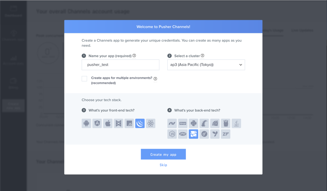Select Android as the front-end tech
The width and height of the screenshot is (327, 191).
[x=86, y=124]
